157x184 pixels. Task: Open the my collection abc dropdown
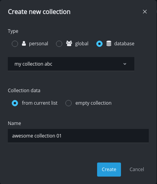click(71, 64)
